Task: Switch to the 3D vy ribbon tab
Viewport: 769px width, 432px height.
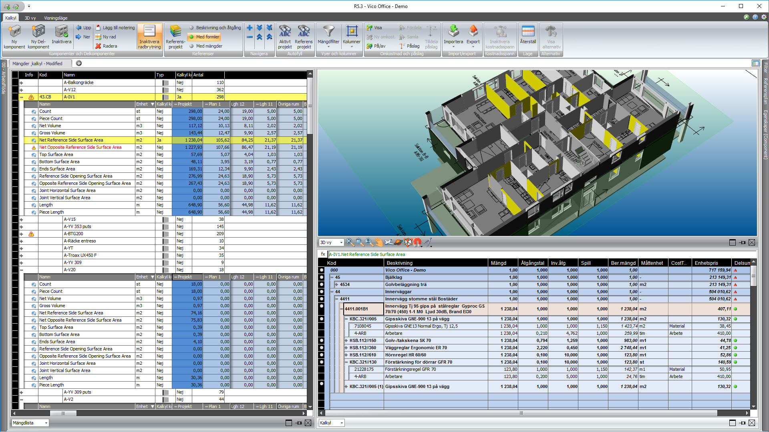Action: (x=30, y=18)
